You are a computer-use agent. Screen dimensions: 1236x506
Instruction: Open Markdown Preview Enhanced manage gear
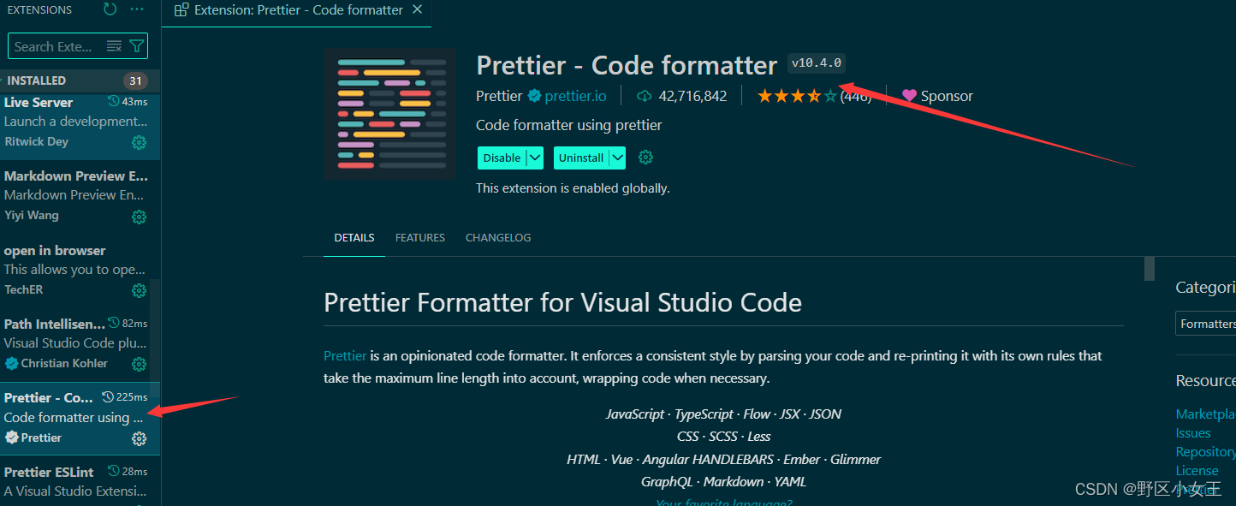[139, 217]
